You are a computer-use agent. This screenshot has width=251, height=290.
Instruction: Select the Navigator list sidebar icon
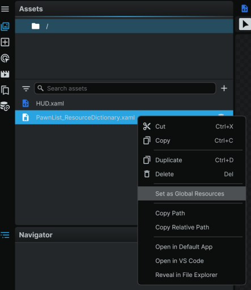5,235
